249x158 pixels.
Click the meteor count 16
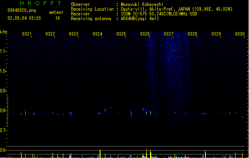coord(57,18)
